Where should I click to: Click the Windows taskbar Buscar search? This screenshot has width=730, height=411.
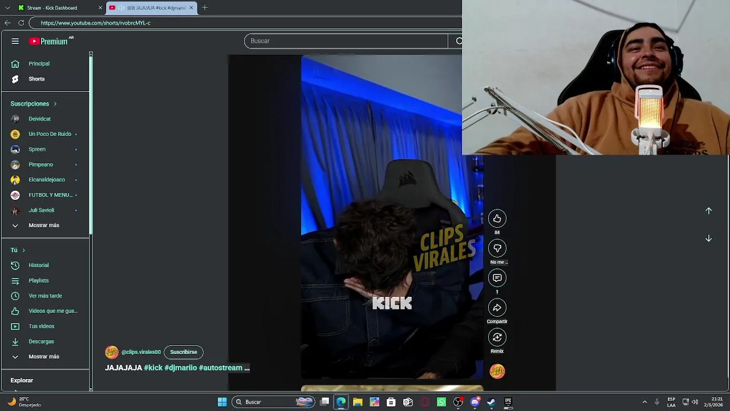coord(274,402)
